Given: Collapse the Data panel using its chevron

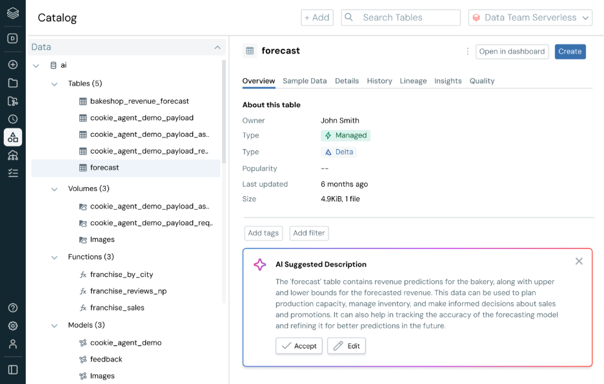Looking at the screenshot, I should (x=217, y=46).
